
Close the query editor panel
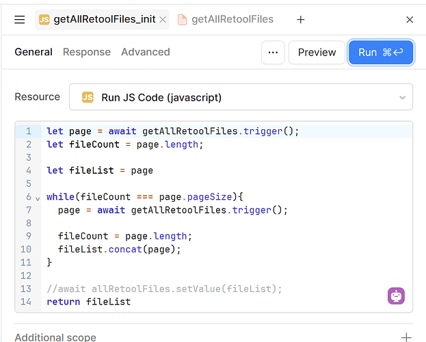(410, 20)
